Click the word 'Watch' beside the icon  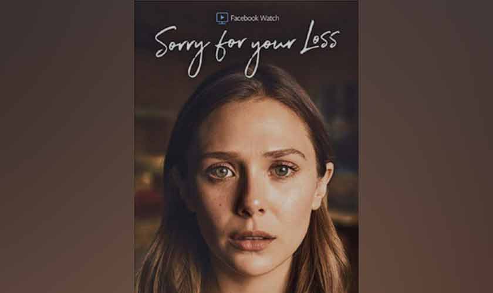tap(269, 18)
